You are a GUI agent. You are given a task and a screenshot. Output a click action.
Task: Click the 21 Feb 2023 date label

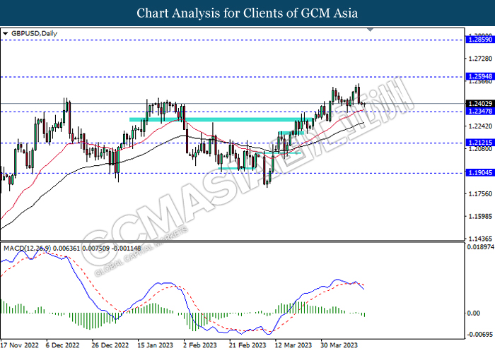(248, 345)
